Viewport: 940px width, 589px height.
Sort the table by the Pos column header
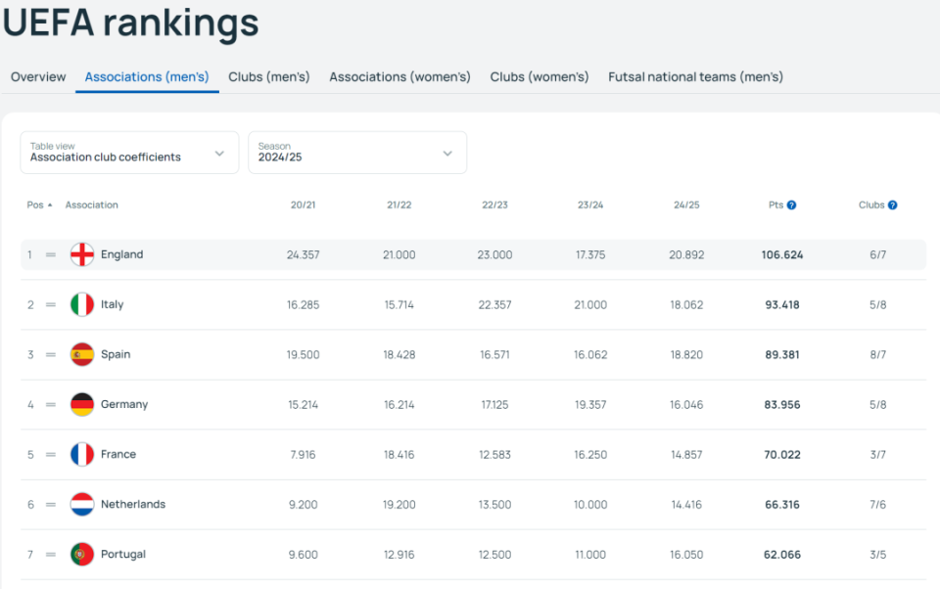click(35, 204)
